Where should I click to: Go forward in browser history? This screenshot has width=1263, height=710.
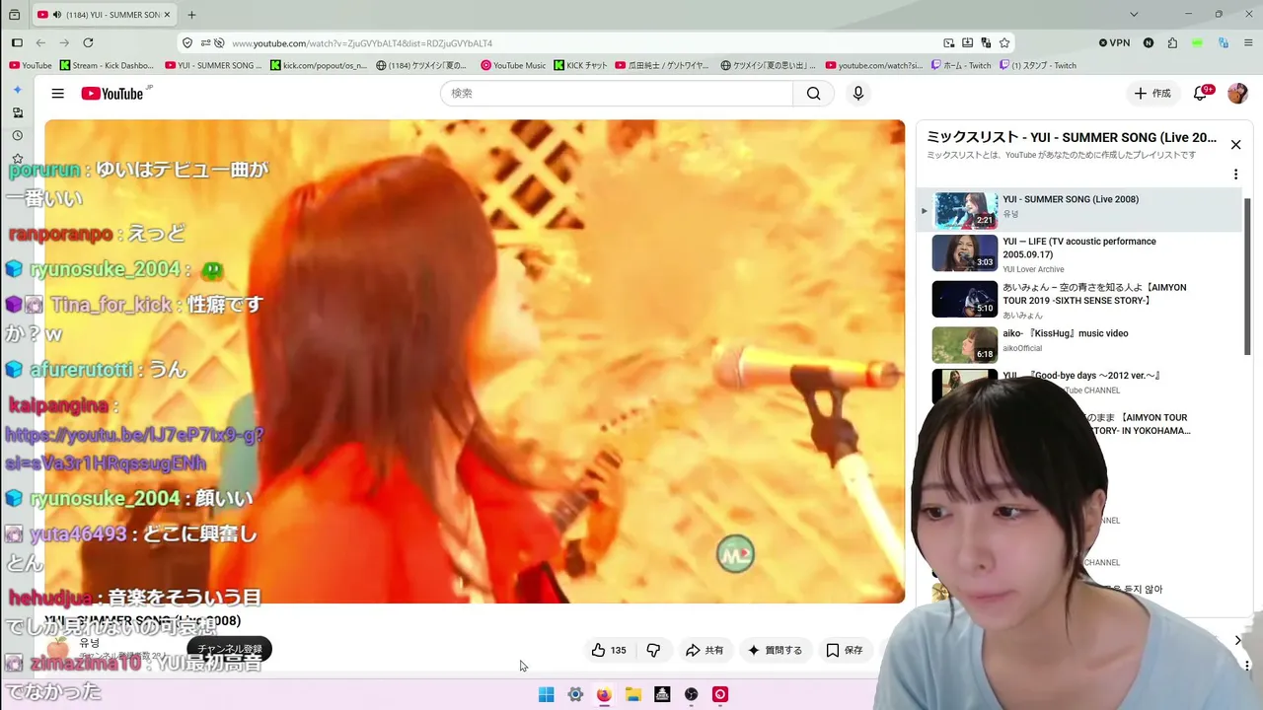(64, 42)
